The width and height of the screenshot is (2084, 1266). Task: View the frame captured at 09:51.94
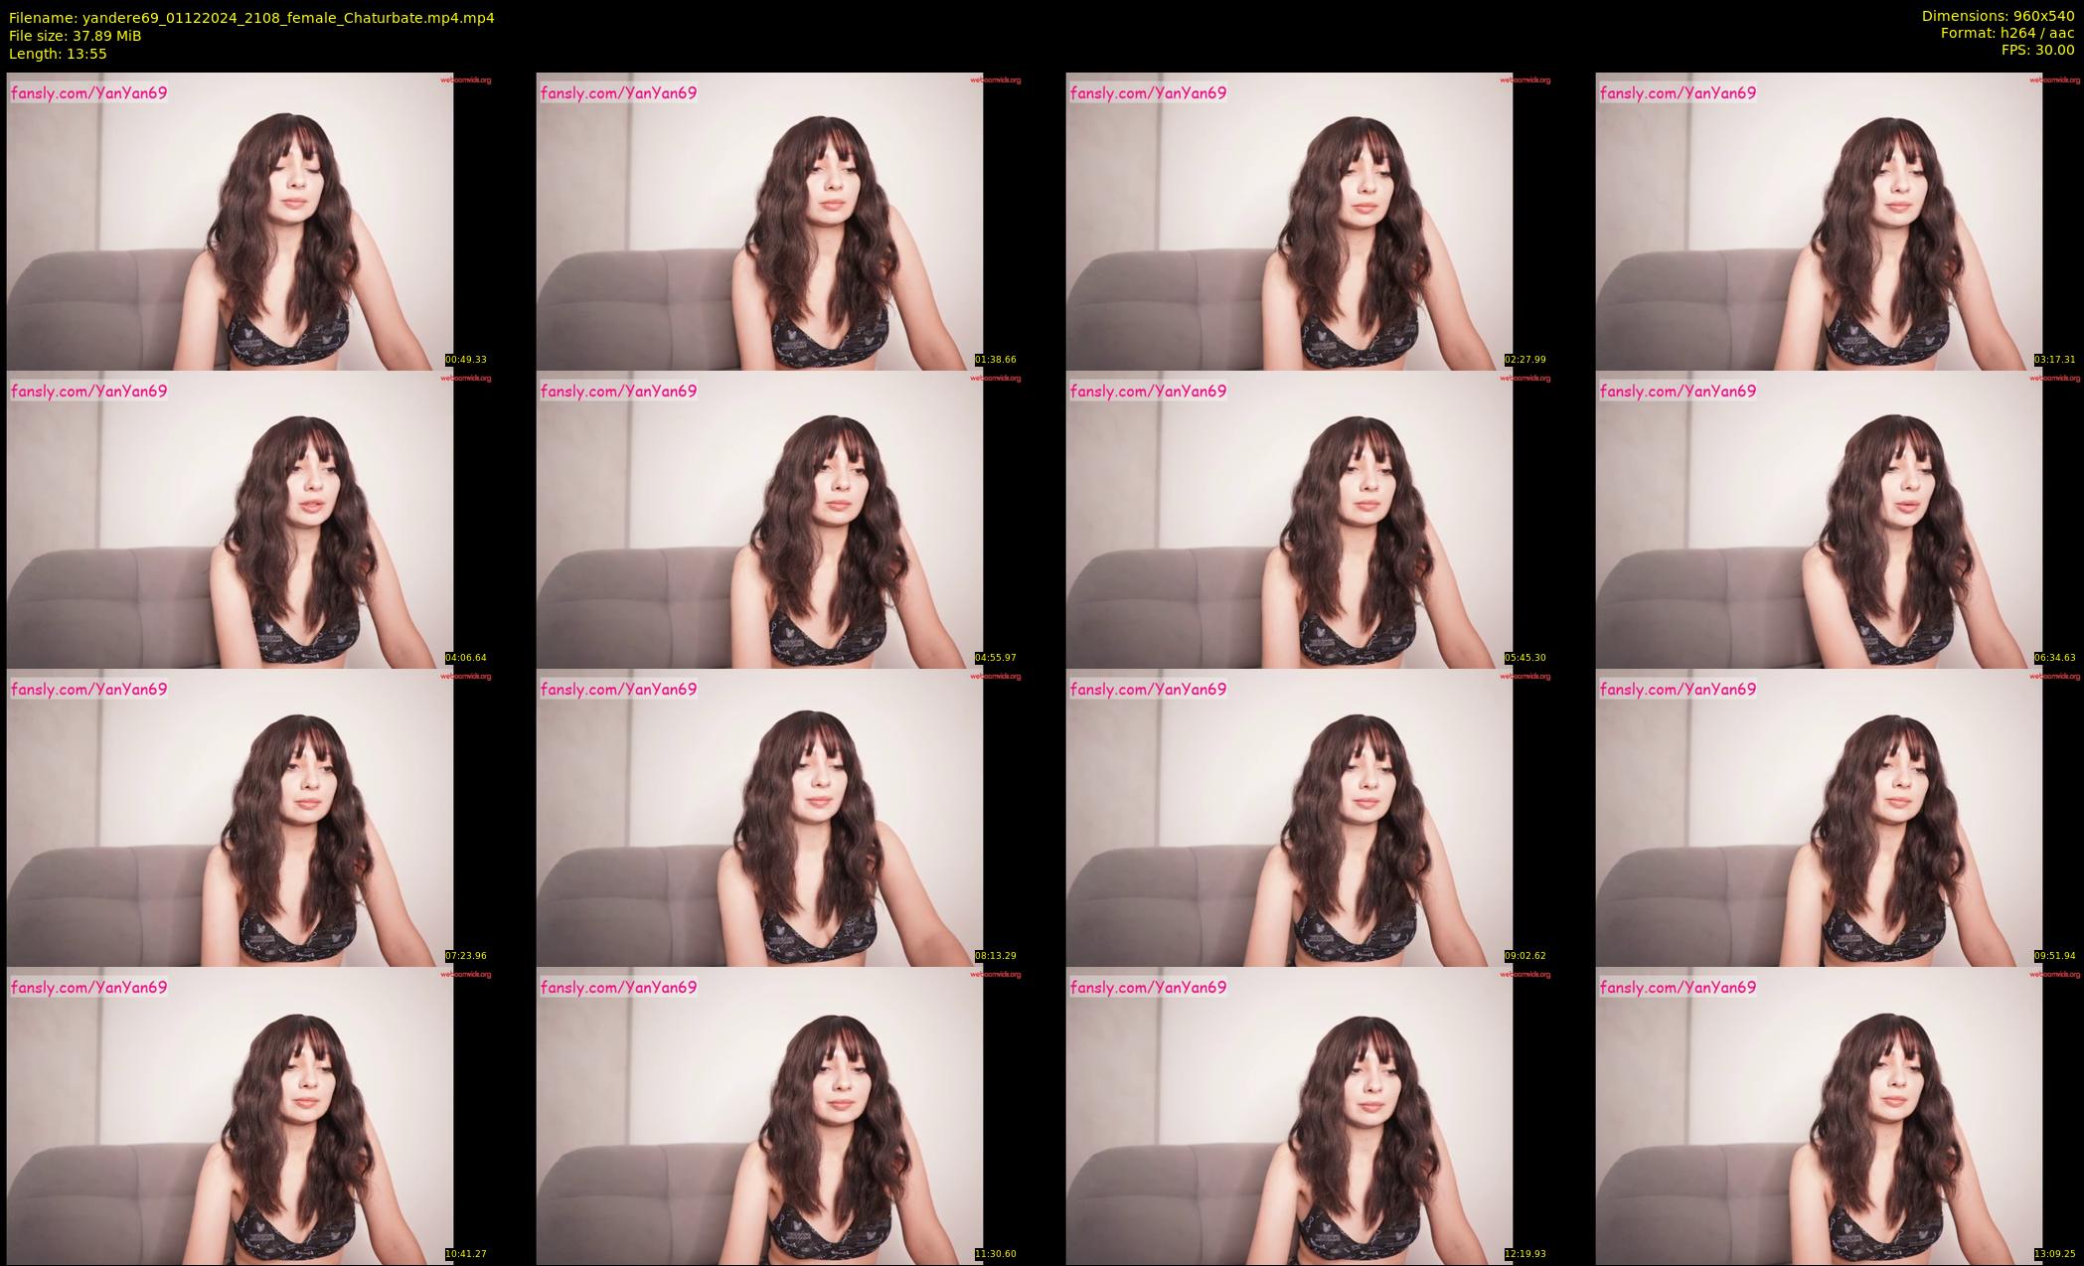tap(1838, 817)
